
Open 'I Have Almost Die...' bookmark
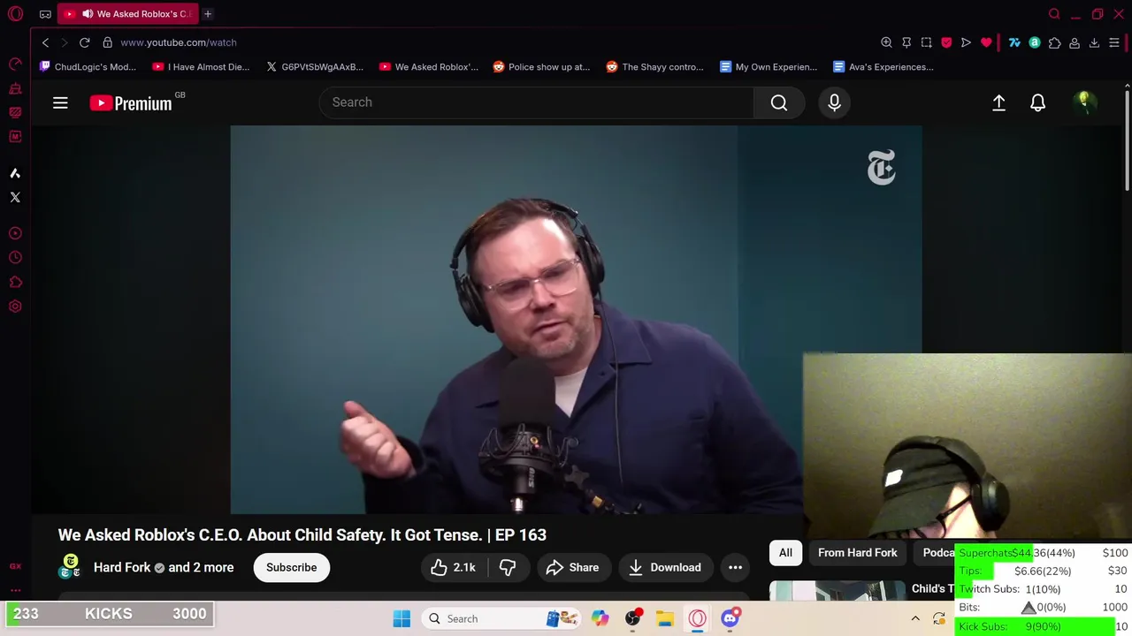201,67
